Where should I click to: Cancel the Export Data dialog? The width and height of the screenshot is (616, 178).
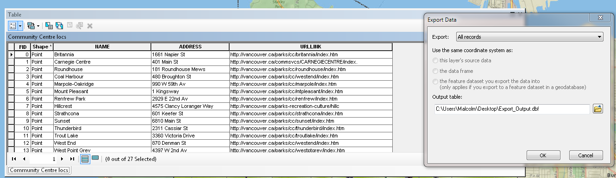coord(586,155)
